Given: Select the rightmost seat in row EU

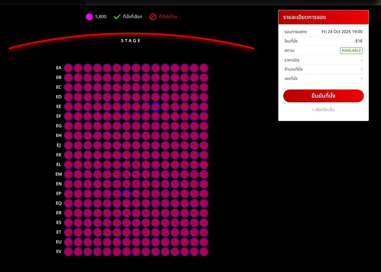Looking at the screenshot, I should 204,242.
